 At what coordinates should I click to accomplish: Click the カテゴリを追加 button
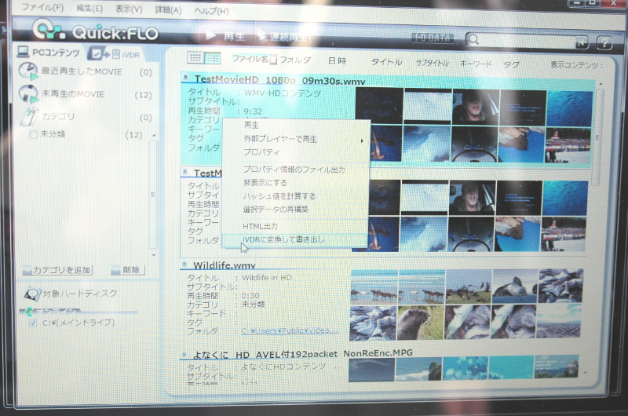point(57,270)
